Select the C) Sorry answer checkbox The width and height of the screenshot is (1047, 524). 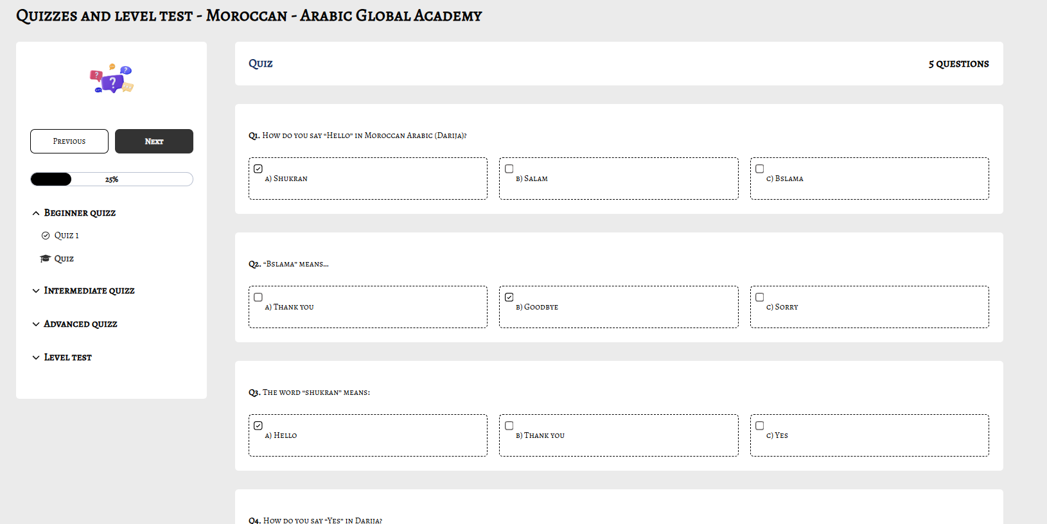click(x=760, y=297)
